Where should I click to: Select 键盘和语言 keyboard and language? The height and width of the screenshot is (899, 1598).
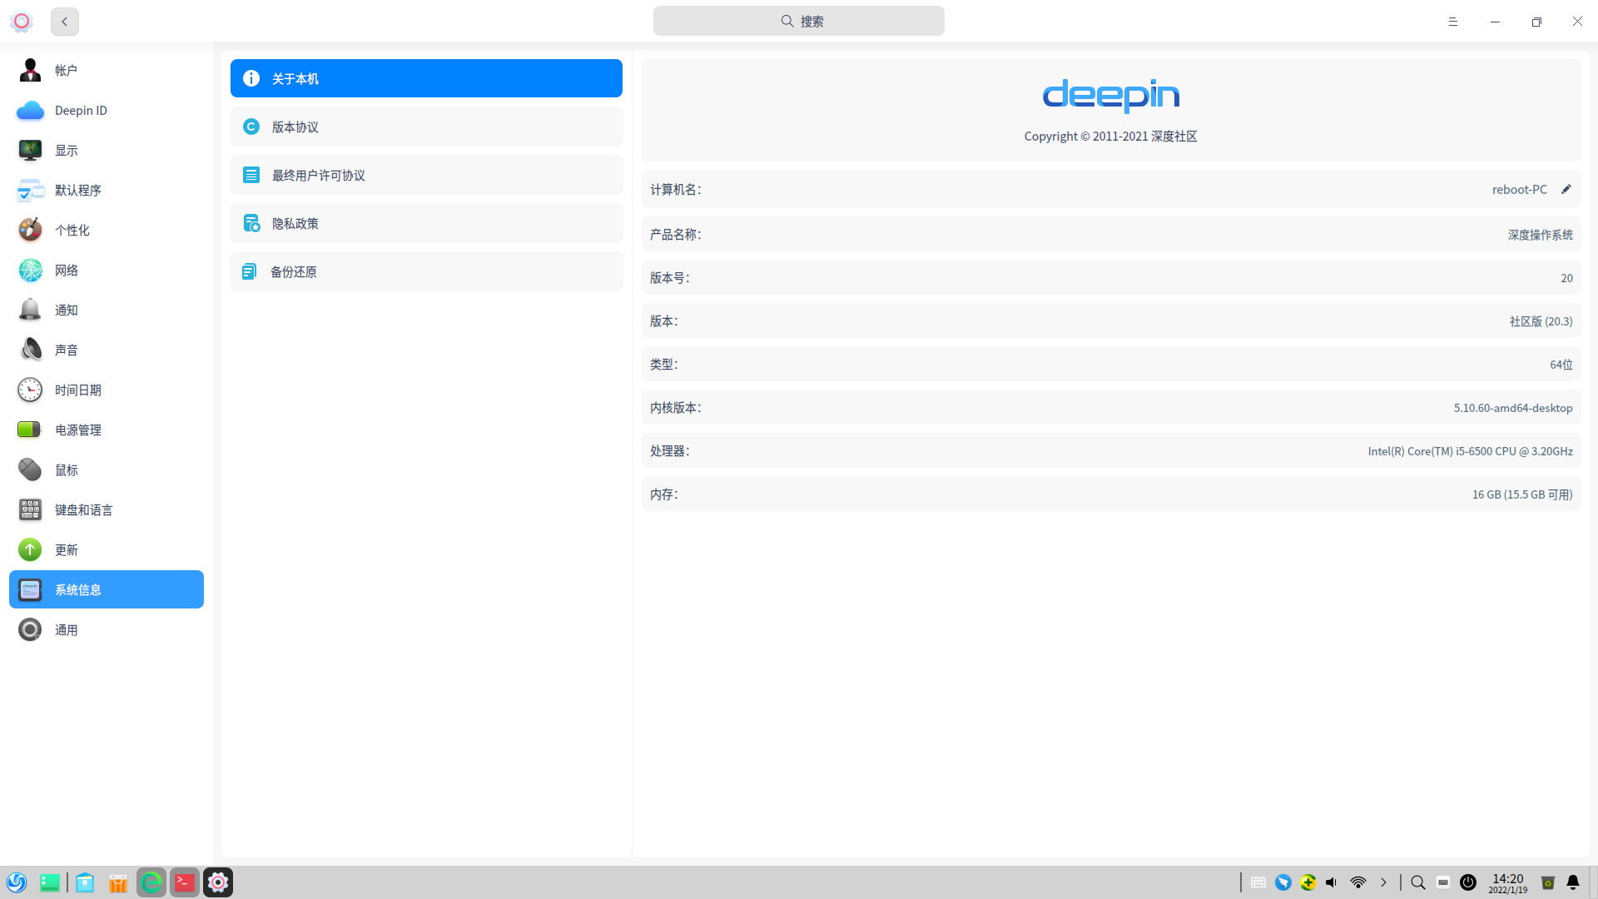click(x=83, y=510)
